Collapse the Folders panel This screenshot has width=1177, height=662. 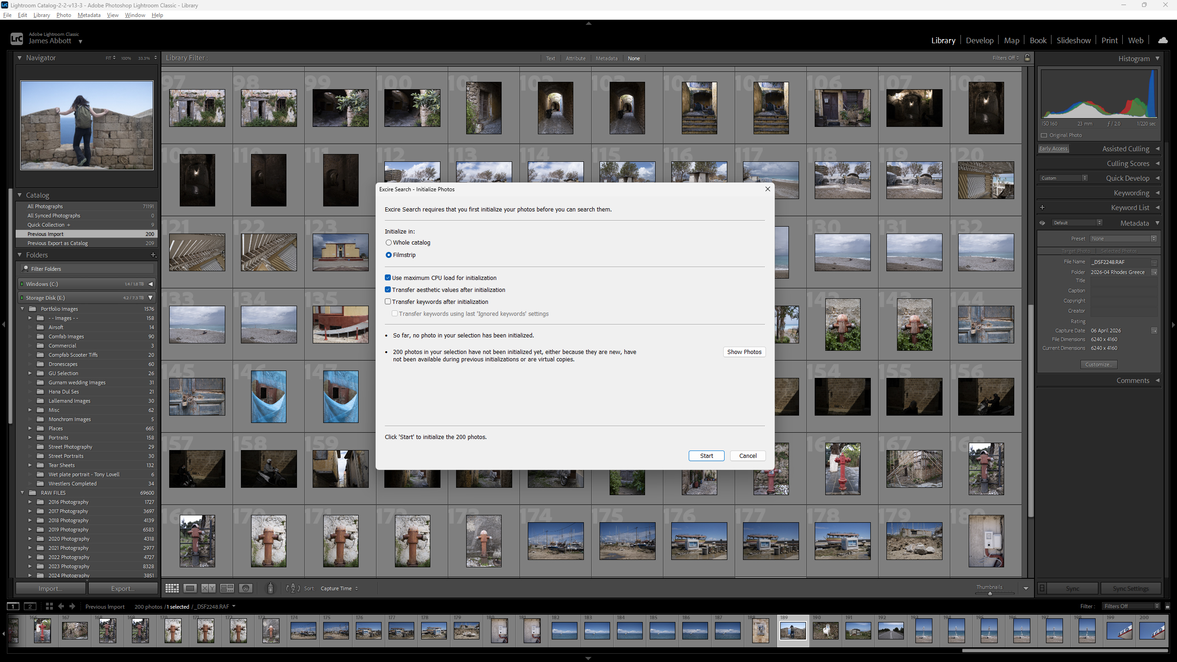tap(20, 255)
